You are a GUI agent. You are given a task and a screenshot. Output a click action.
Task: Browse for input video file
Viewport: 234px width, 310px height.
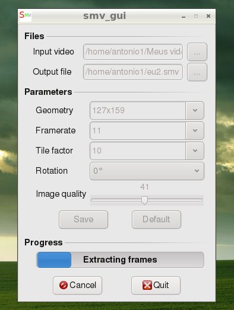pyautogui.click(x=197, y=52)
